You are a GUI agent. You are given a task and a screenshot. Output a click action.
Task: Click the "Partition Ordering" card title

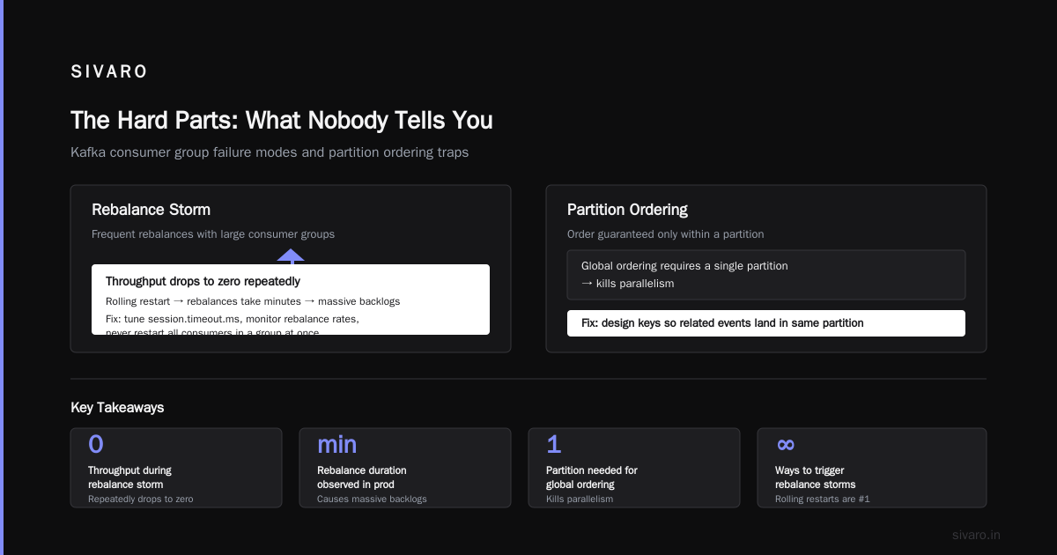click(x=627, y=210)
